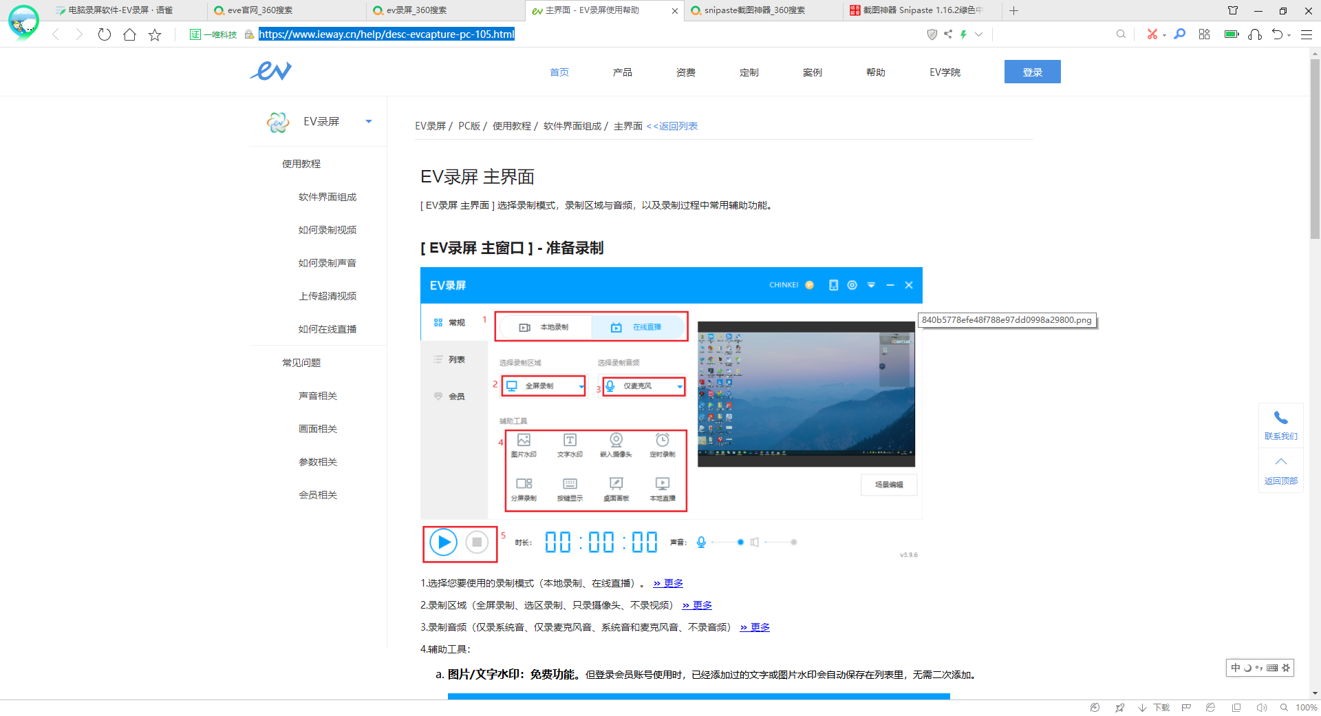The width and height of the screenshot is (1321, 716).
Task: Open 更多 link for 录制音频 line
Action: click(755, 627)
